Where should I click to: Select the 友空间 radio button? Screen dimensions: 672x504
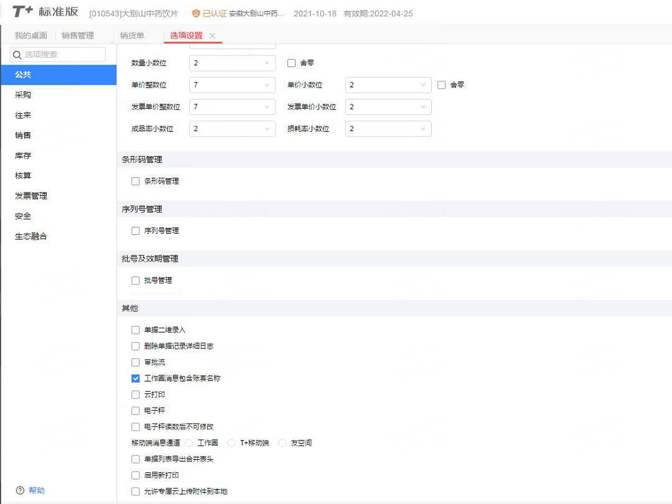coord(282,442)
